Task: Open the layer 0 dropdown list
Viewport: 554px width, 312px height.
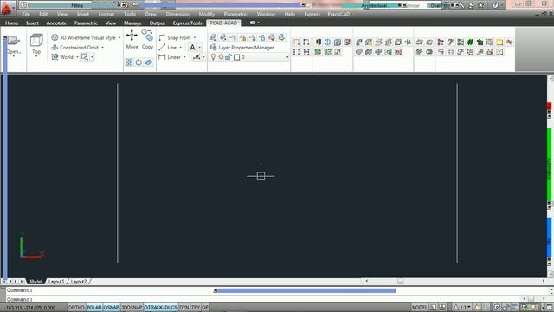Action: (x=287, y=57)
